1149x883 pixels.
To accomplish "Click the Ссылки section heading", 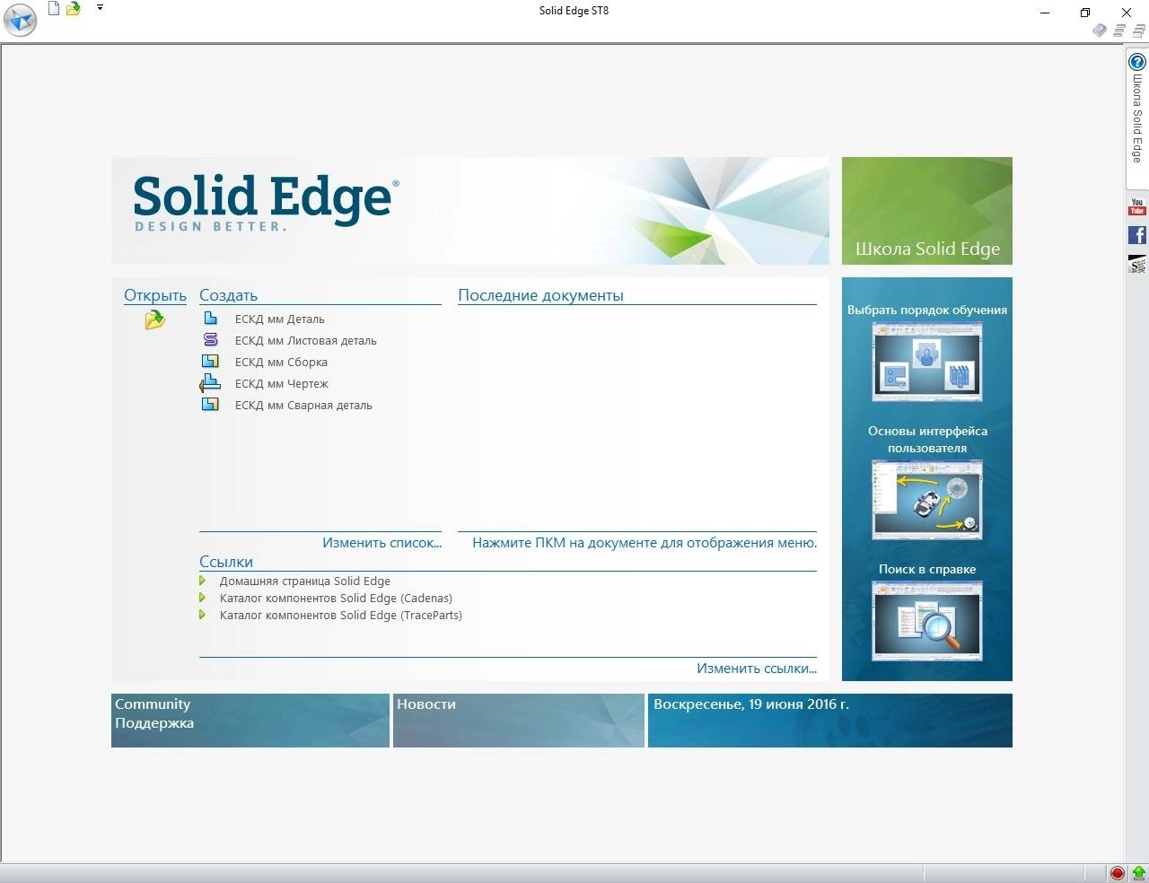I will click(226, 562).
